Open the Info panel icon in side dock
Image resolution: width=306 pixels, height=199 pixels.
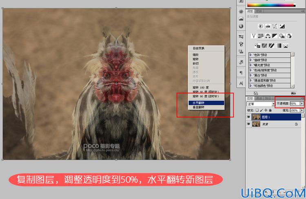point(241,26)
